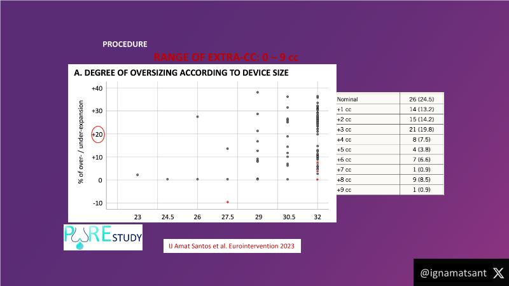Click the @ignamatsant handle text

click(453, 273)
